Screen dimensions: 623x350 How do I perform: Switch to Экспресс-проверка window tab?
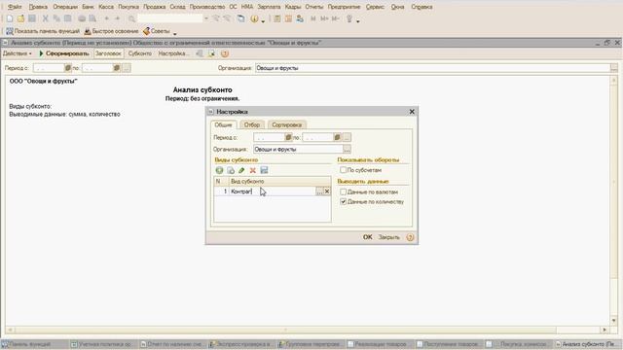point(242,344)
